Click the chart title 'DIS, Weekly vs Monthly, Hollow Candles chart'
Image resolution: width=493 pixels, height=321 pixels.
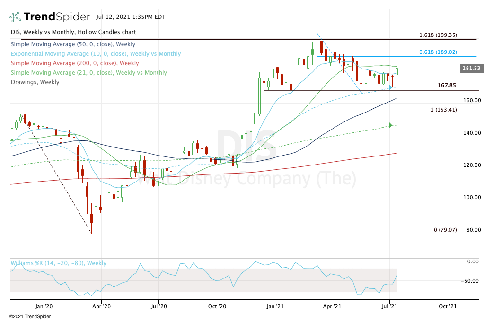click(x=73, y=32)
